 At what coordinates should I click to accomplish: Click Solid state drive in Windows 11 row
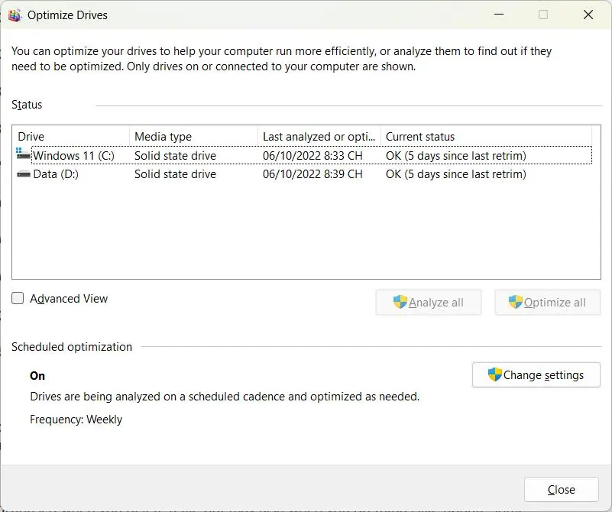click(175, 156)
